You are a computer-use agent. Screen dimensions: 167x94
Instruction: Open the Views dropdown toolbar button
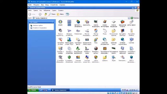pos(68,14)
